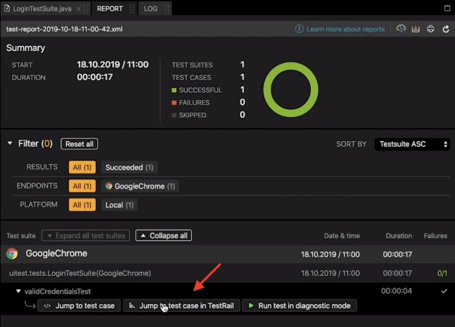
Task: Select All under ENDPOINTS filter
Action: pos(82,186)
